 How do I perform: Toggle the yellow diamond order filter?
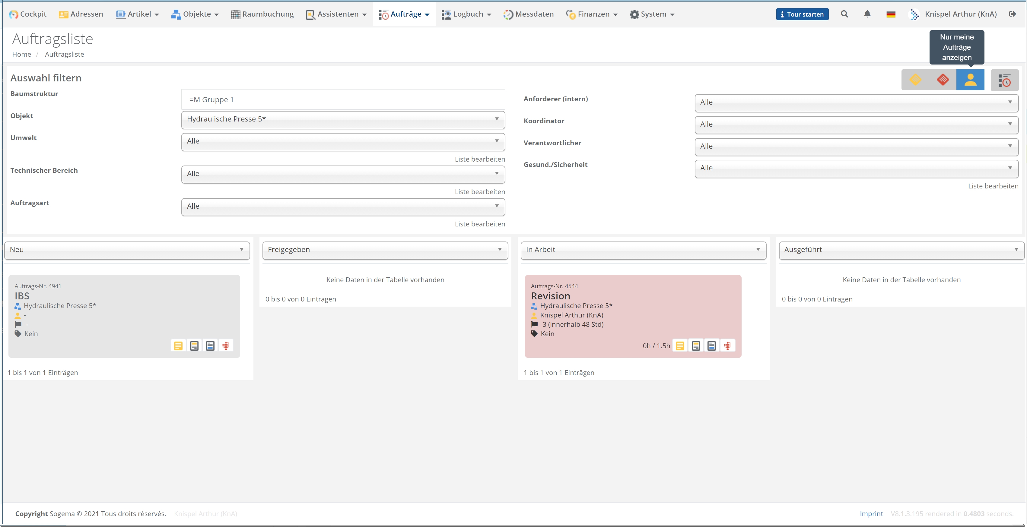point(915,80)
